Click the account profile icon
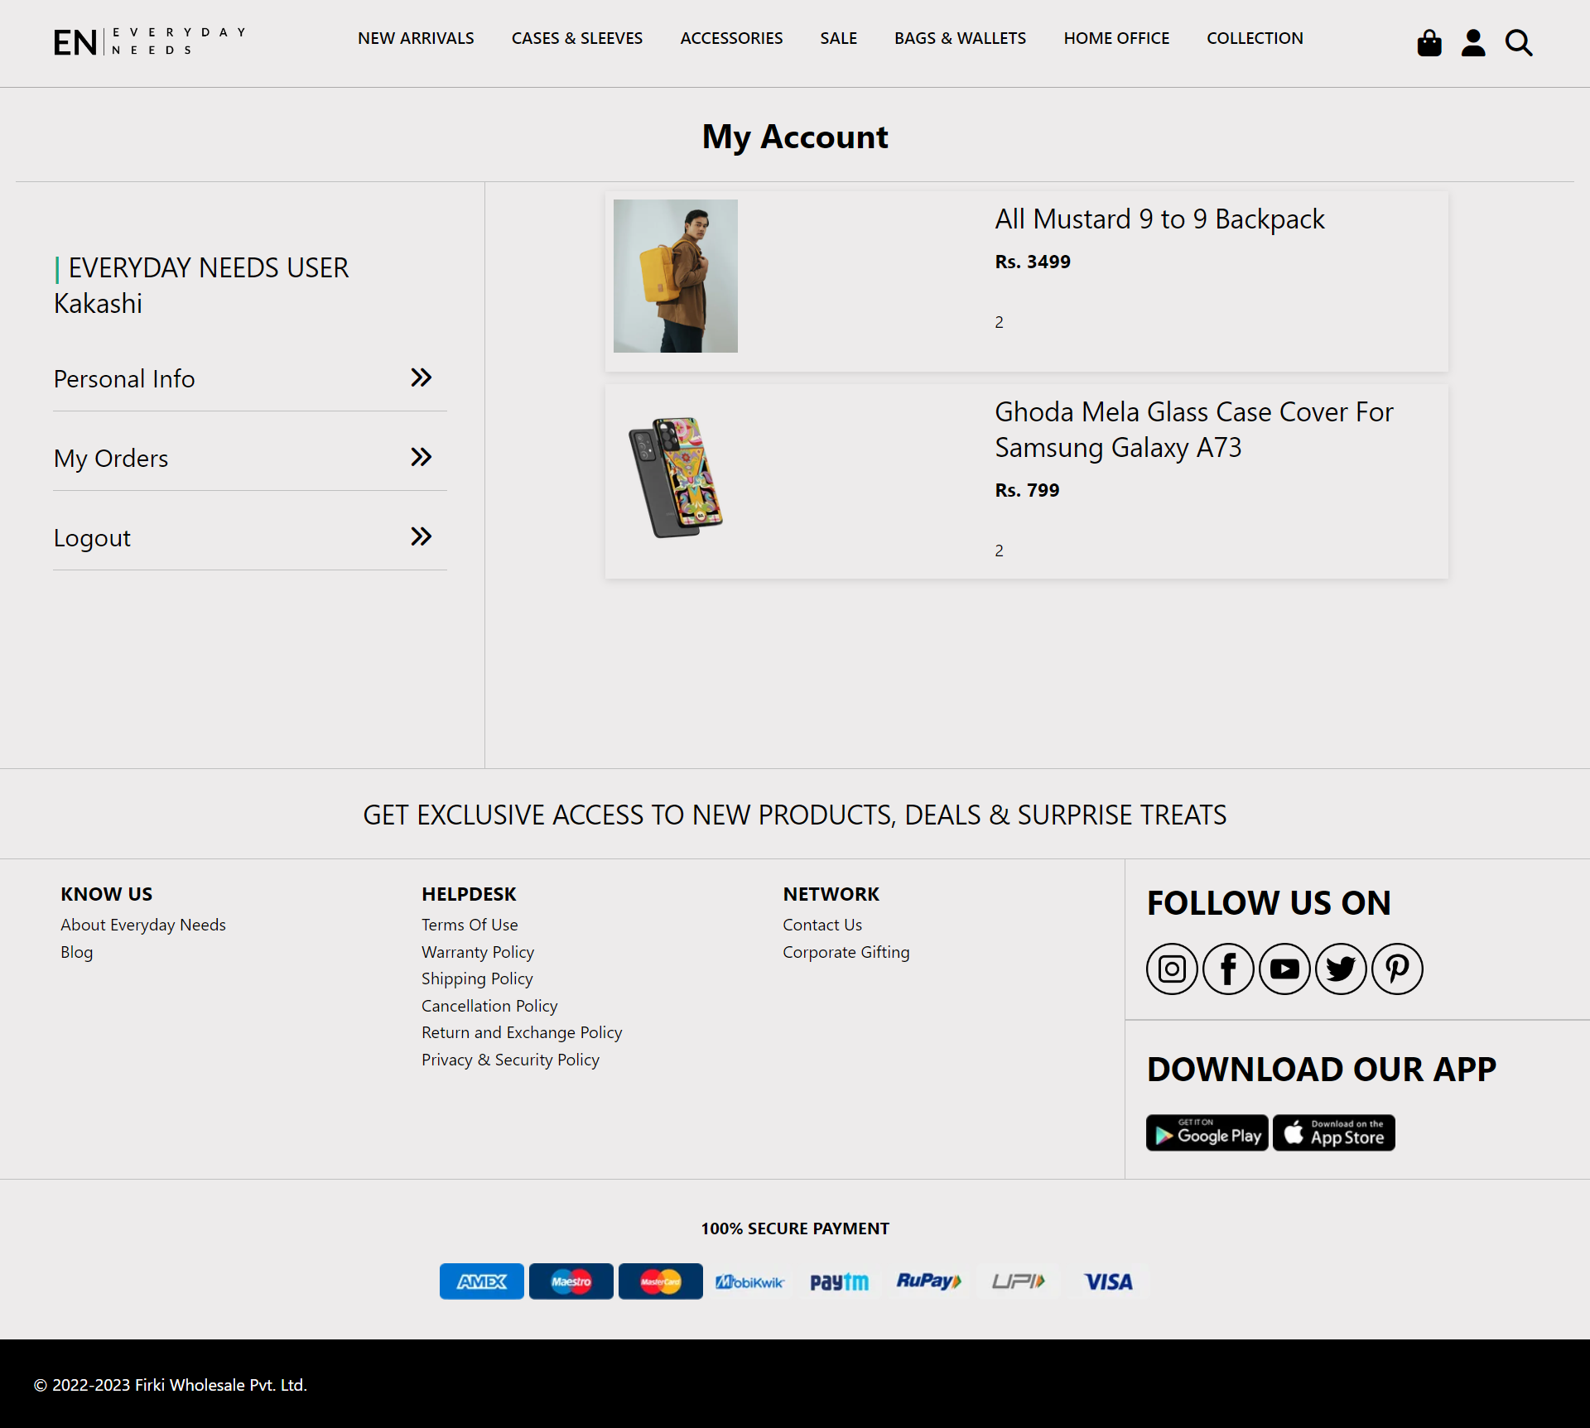Viewport: 1590px width, 1428px height. click(x=1473, y=42)
